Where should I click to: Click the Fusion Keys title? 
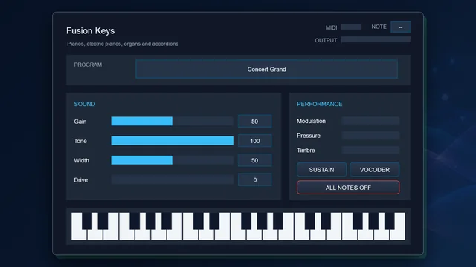tap(91, 30)
